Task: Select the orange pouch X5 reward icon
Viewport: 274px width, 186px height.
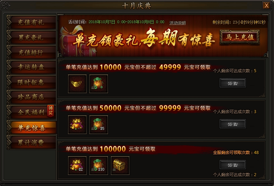Action: point(99,125)
